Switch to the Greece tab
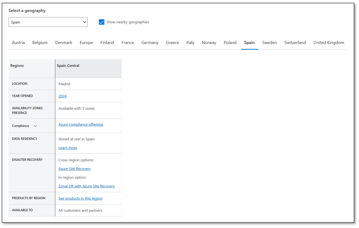 point(172,43)
